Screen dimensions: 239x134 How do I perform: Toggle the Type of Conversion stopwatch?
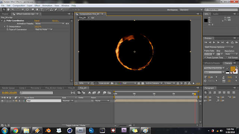pyautogui.click(x=7, y=29)
